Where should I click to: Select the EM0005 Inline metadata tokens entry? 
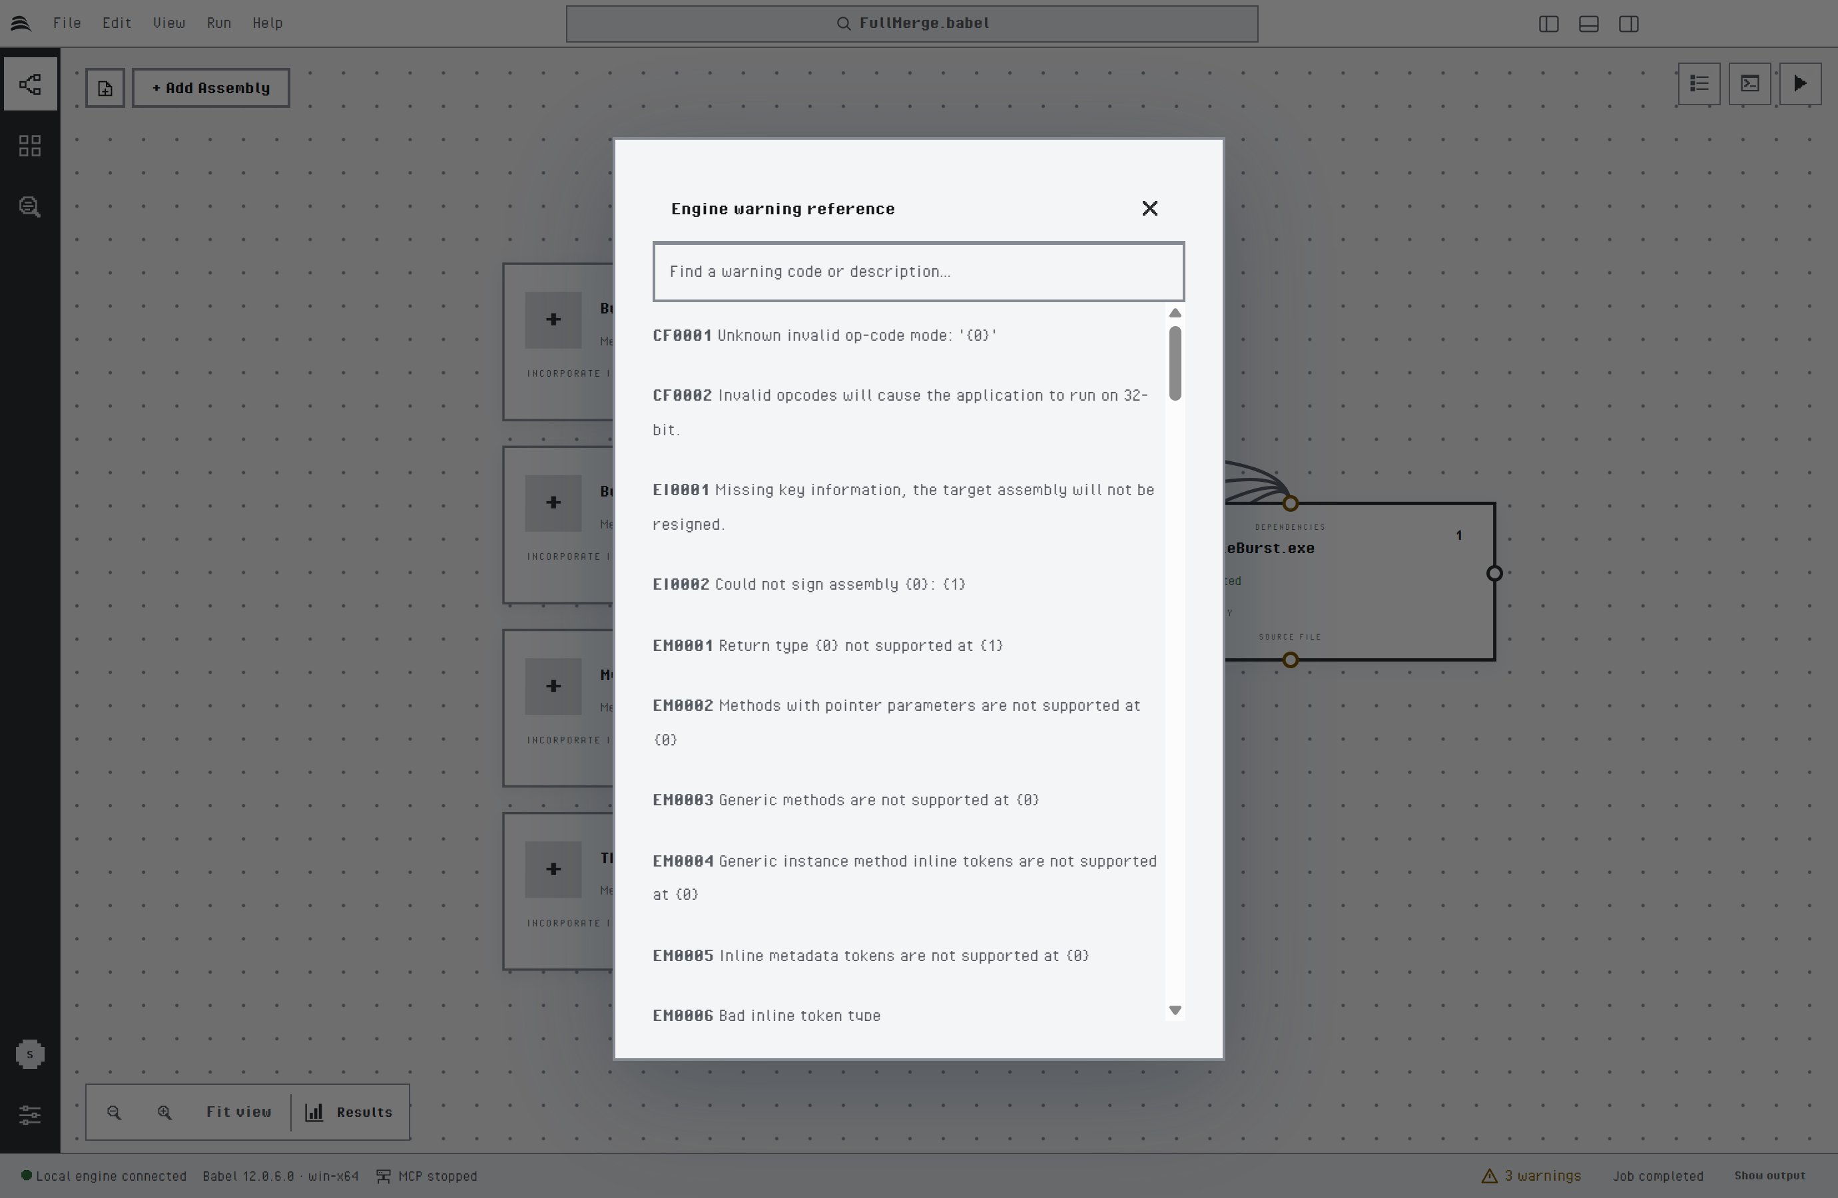[x=870, y=956]
